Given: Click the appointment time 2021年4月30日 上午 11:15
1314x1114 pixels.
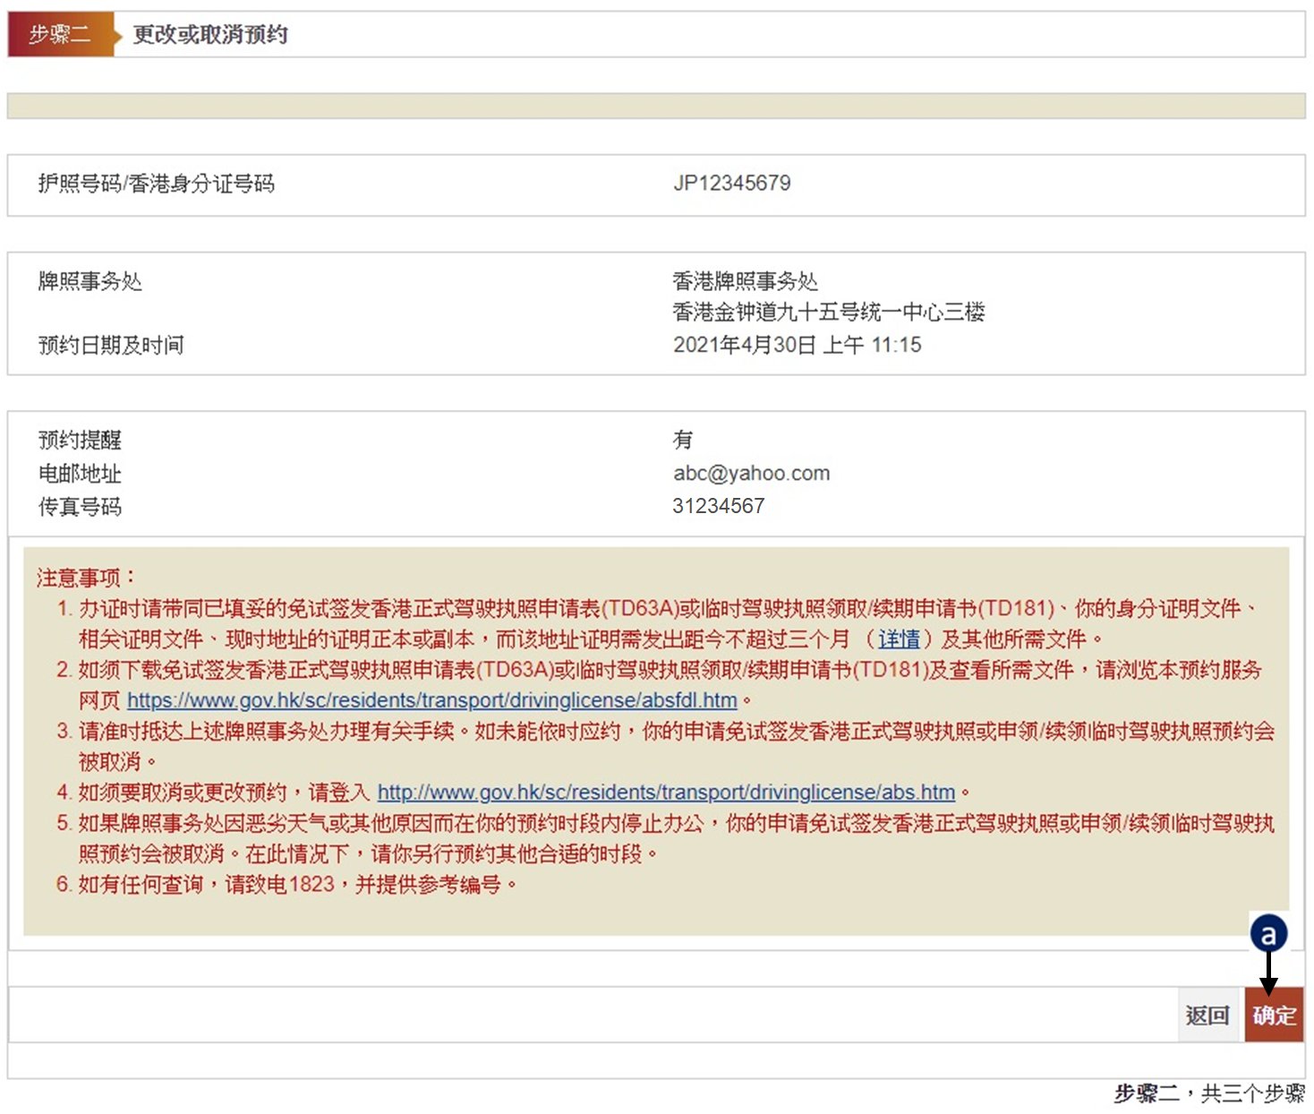Looking at the screenshot, I should tap(797, 345).
